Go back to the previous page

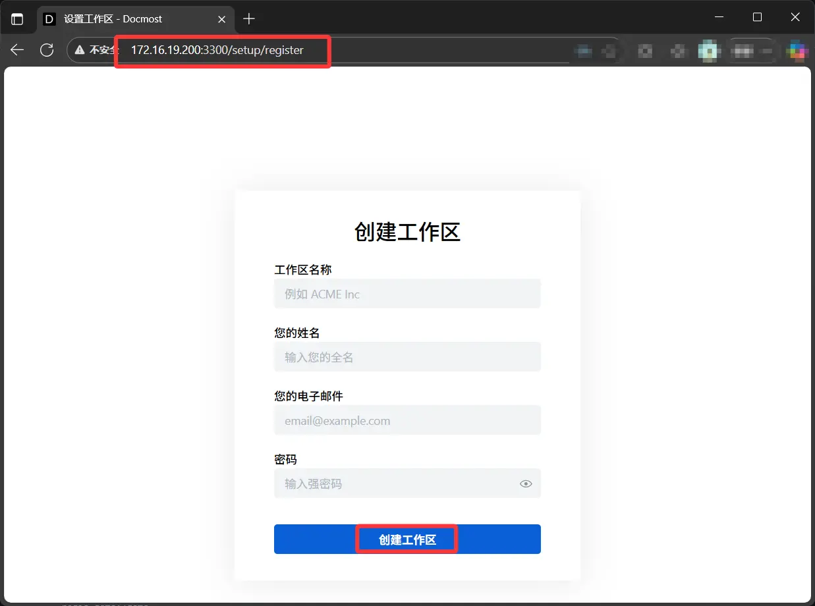[17, 50]
